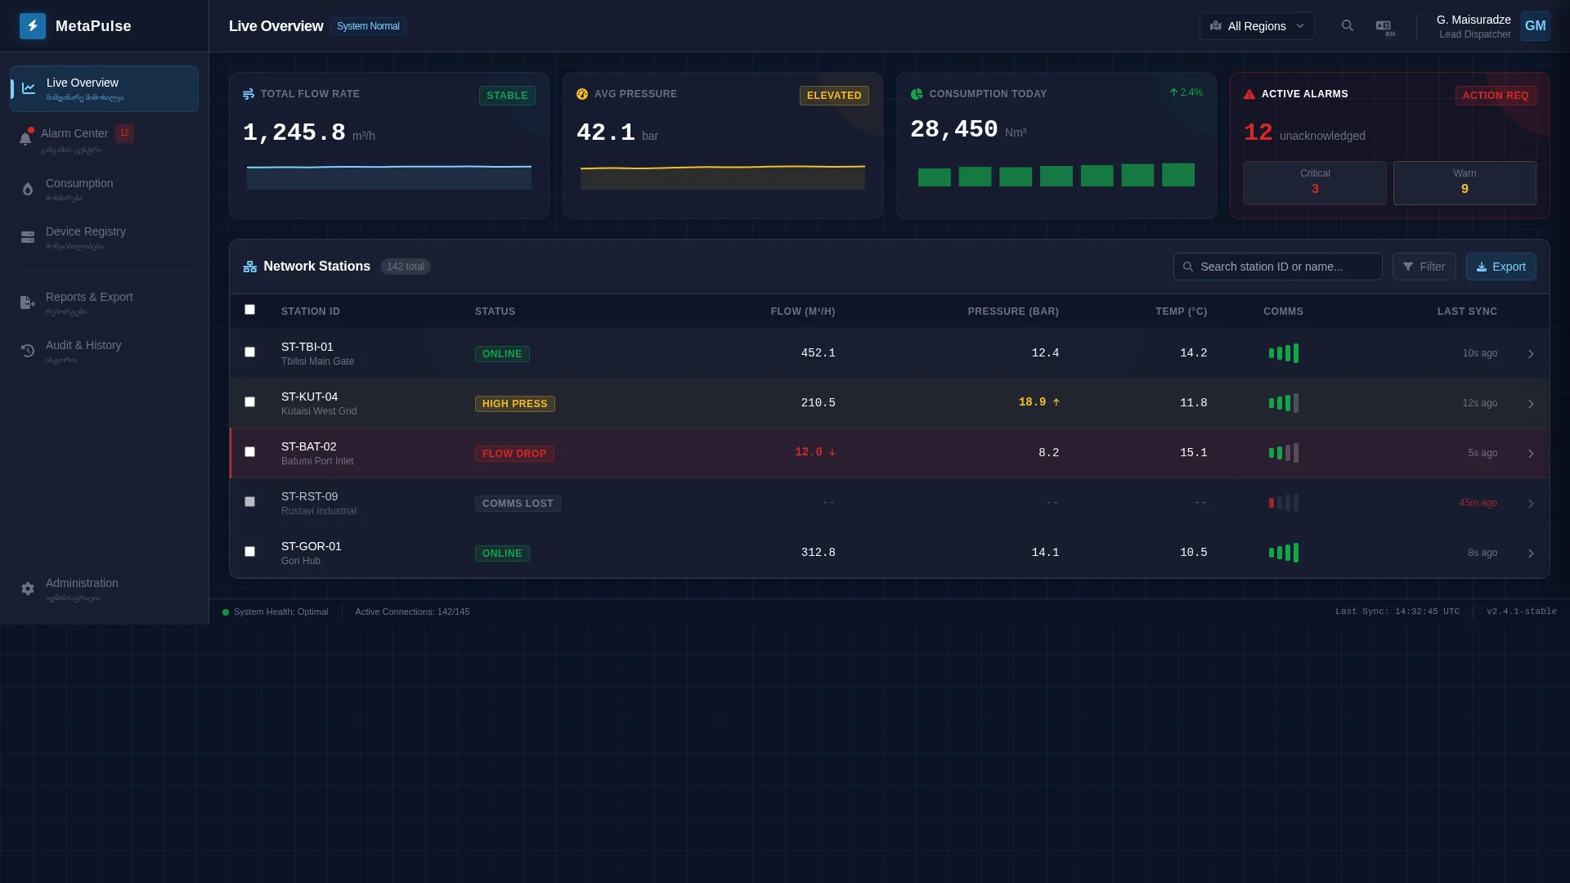
Task: Click the Avg Pressure sparkline chart
Action: tap(723, 177)
